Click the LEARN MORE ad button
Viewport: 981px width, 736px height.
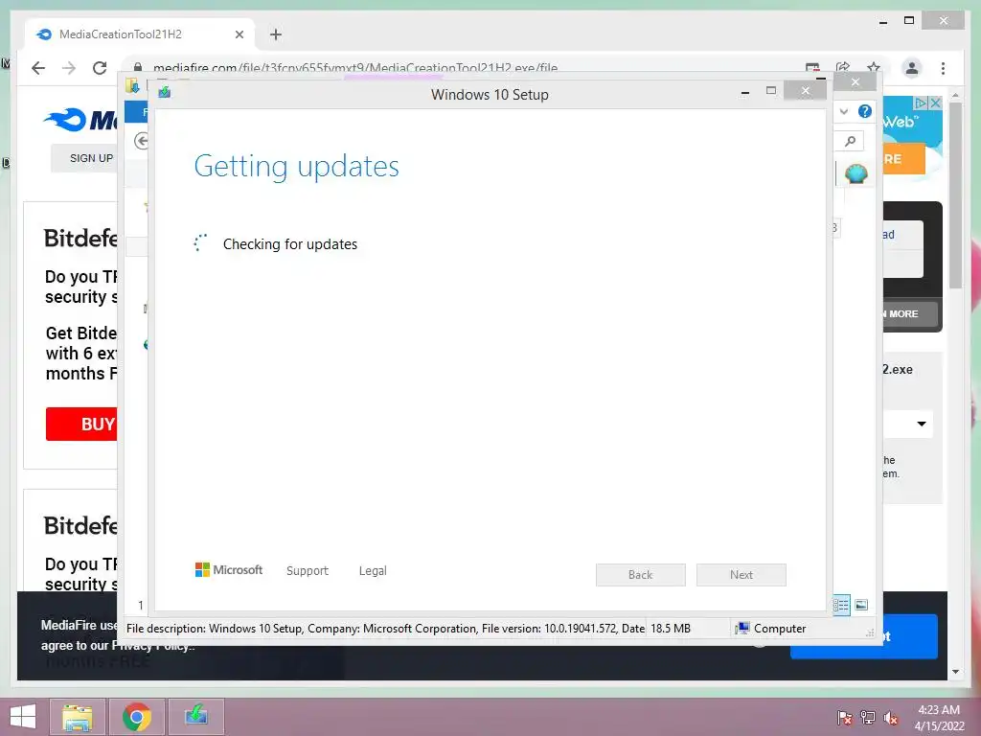(910, 314)
